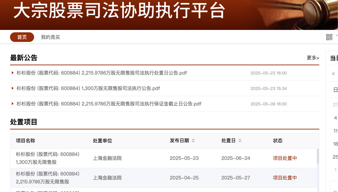338x192 pixels.
Task: Click the calendar previous-year double chevron
Action: pos(333,73)
